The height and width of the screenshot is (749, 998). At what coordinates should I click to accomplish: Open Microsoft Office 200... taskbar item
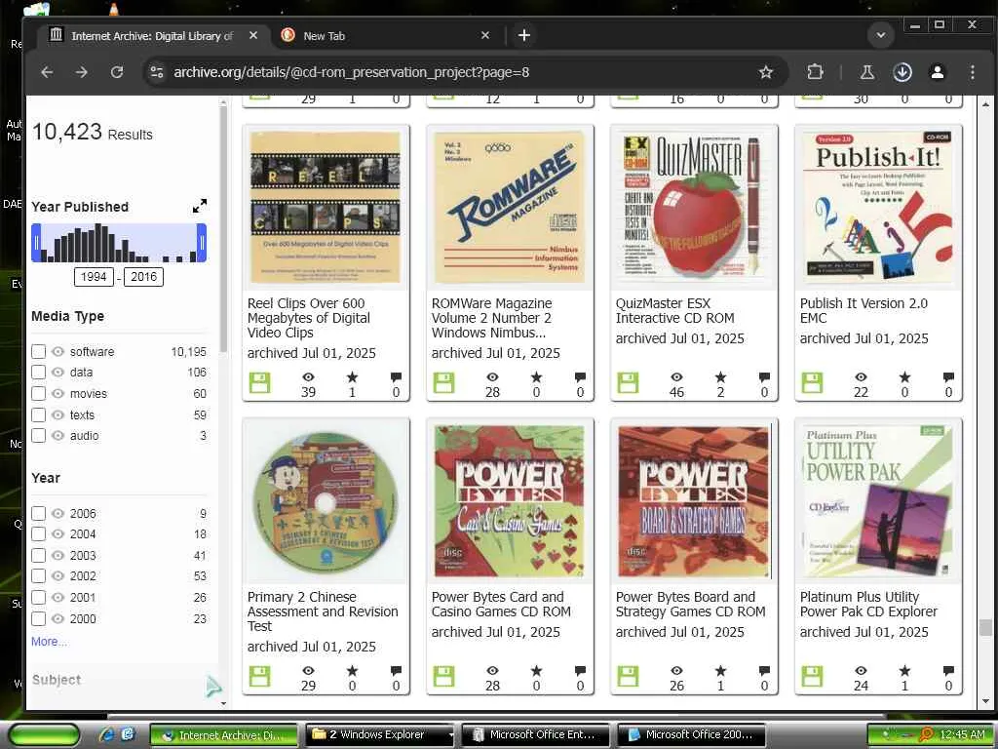tap(690, 735)
